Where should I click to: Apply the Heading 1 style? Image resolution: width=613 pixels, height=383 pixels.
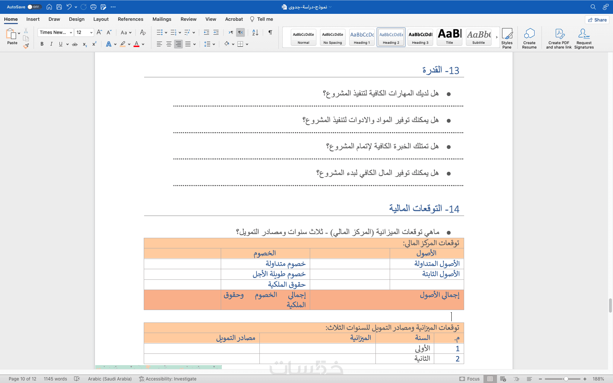362,37
